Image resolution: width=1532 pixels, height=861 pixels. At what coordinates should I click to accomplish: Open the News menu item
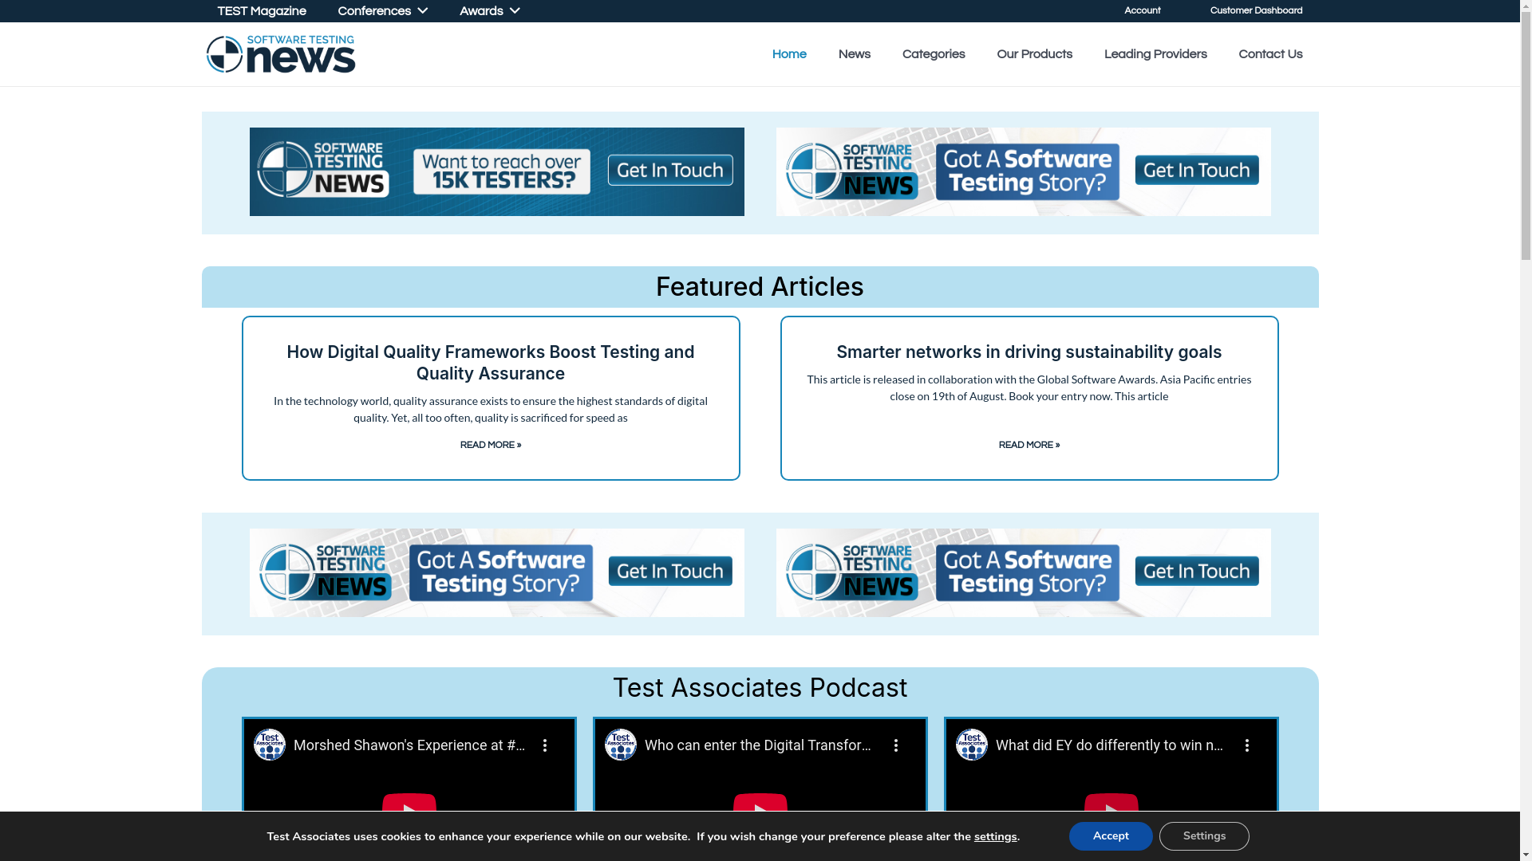click(855, 54)
